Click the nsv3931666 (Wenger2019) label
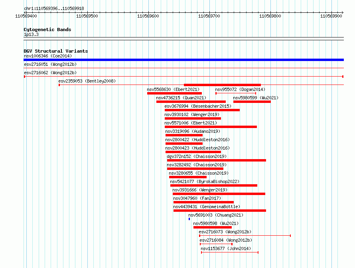 click(x=200, y=190)
